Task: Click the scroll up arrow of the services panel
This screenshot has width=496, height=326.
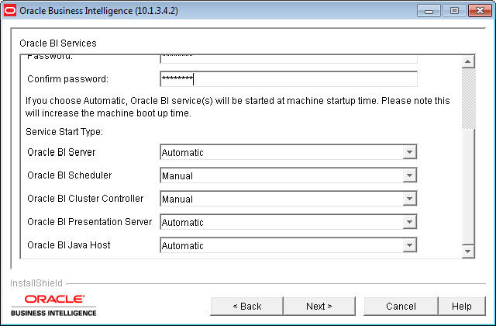Action: 468,61
